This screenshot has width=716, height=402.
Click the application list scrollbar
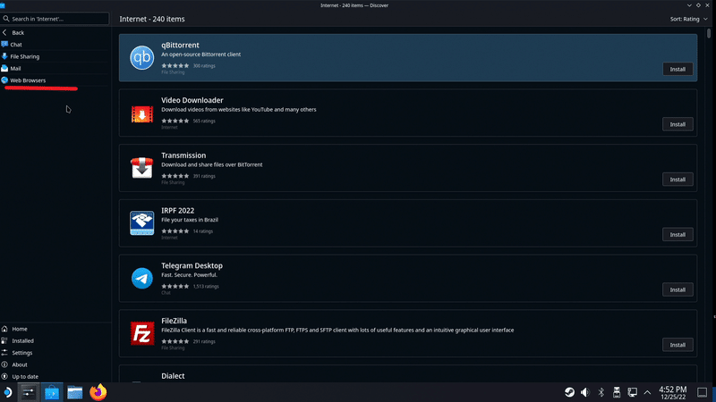(709, 33)
